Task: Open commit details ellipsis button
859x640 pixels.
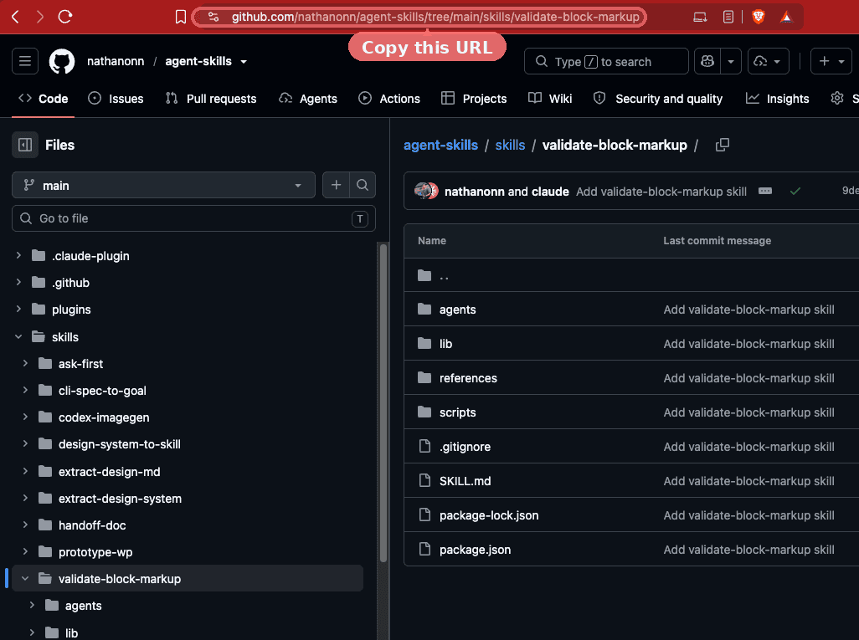Action: (x=765, y=191)
